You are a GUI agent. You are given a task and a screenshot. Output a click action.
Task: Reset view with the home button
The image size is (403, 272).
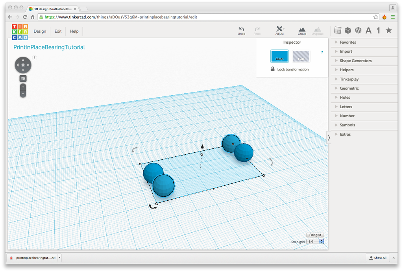click(23, 65)
